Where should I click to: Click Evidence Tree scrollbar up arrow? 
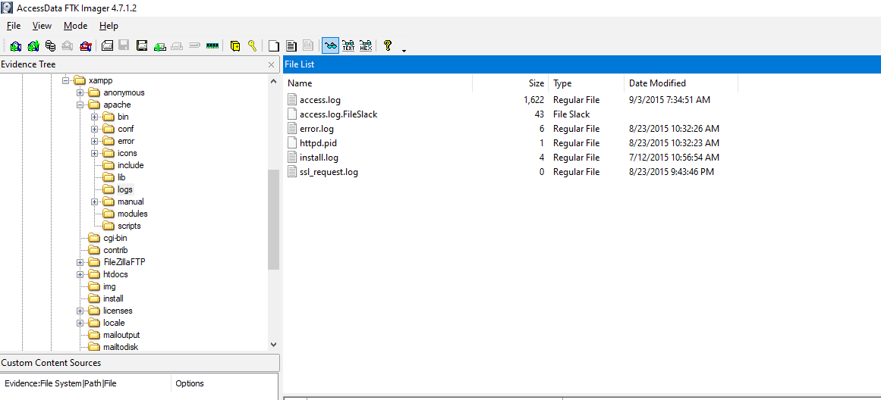tap(274, 81)
